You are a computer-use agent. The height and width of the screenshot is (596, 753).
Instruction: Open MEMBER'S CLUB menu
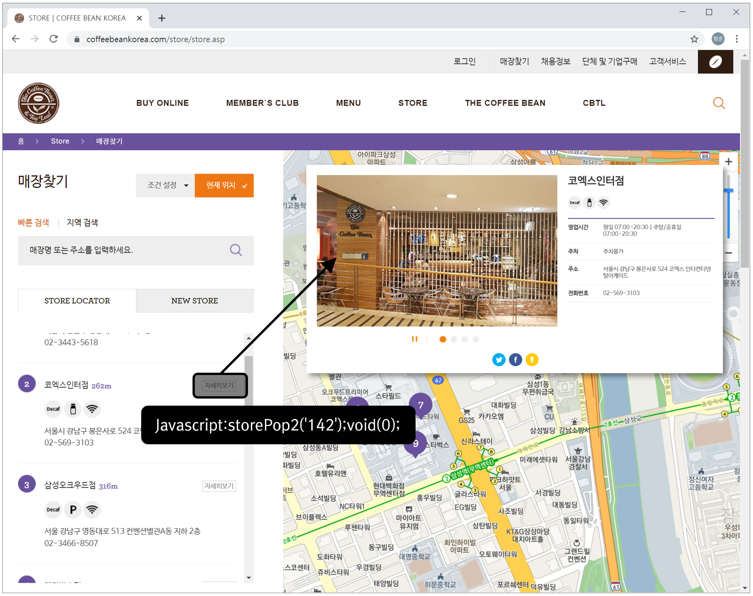pos(262,103)
